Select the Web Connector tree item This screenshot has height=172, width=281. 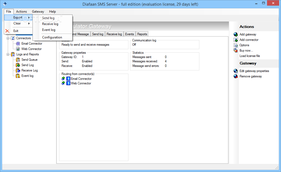31,49
